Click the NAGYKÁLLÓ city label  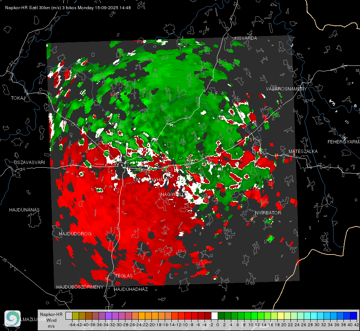tap(174, 195)
